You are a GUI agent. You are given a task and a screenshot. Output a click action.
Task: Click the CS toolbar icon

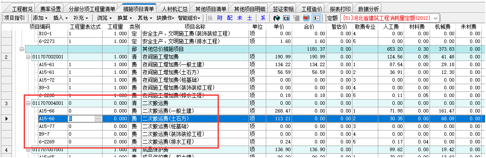pos(287,18)
